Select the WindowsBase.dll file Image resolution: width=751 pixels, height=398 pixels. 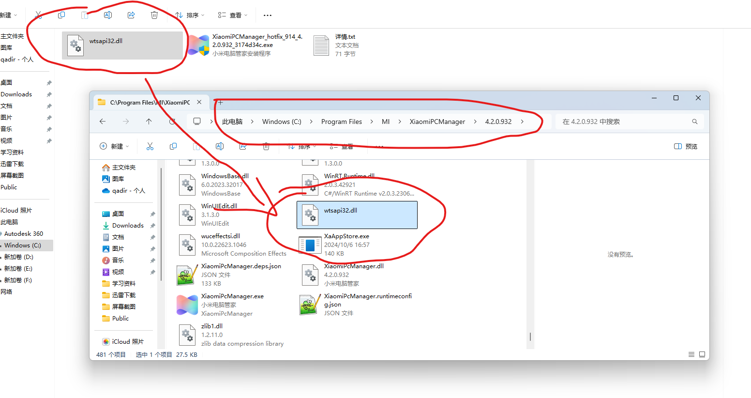[234, 184]
